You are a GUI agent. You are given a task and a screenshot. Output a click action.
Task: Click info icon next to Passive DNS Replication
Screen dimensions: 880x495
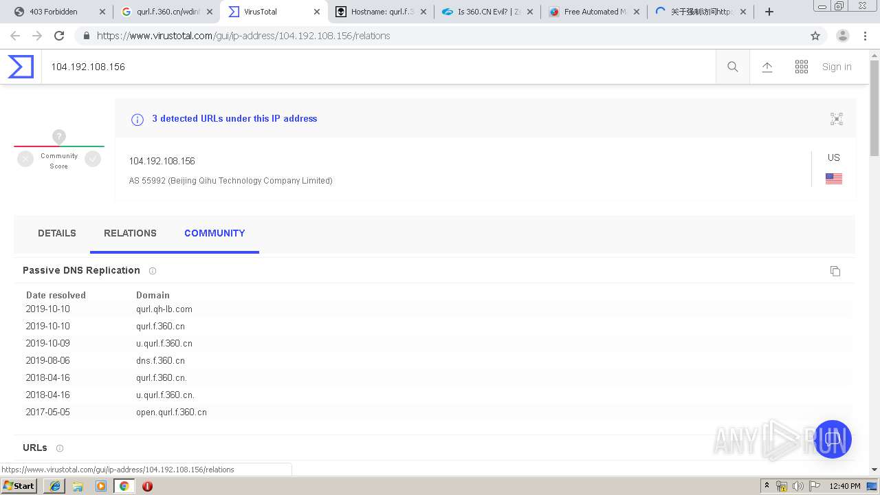coord(153,271)
